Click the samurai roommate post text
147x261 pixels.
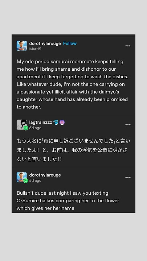coord(72,84)
